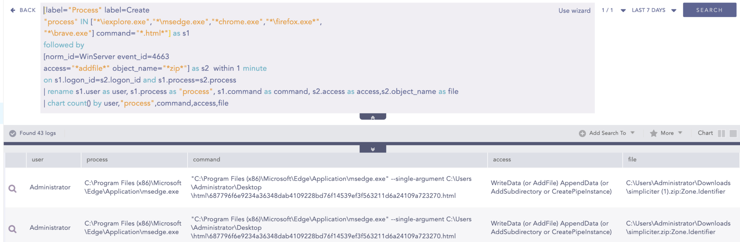Click the plus icon beside Add Search To
This screenshot has width=740, height=242.
point(582,133)
